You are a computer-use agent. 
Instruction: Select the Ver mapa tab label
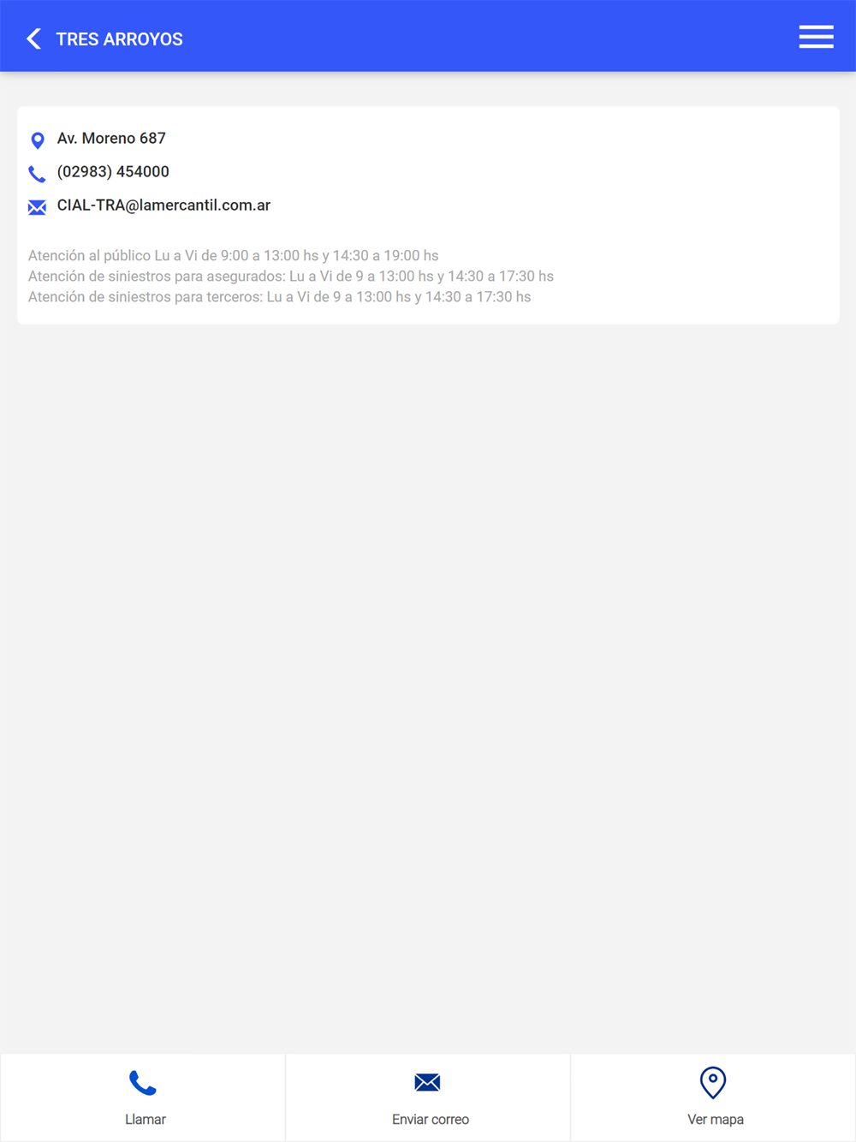(x=716, y=1119)
